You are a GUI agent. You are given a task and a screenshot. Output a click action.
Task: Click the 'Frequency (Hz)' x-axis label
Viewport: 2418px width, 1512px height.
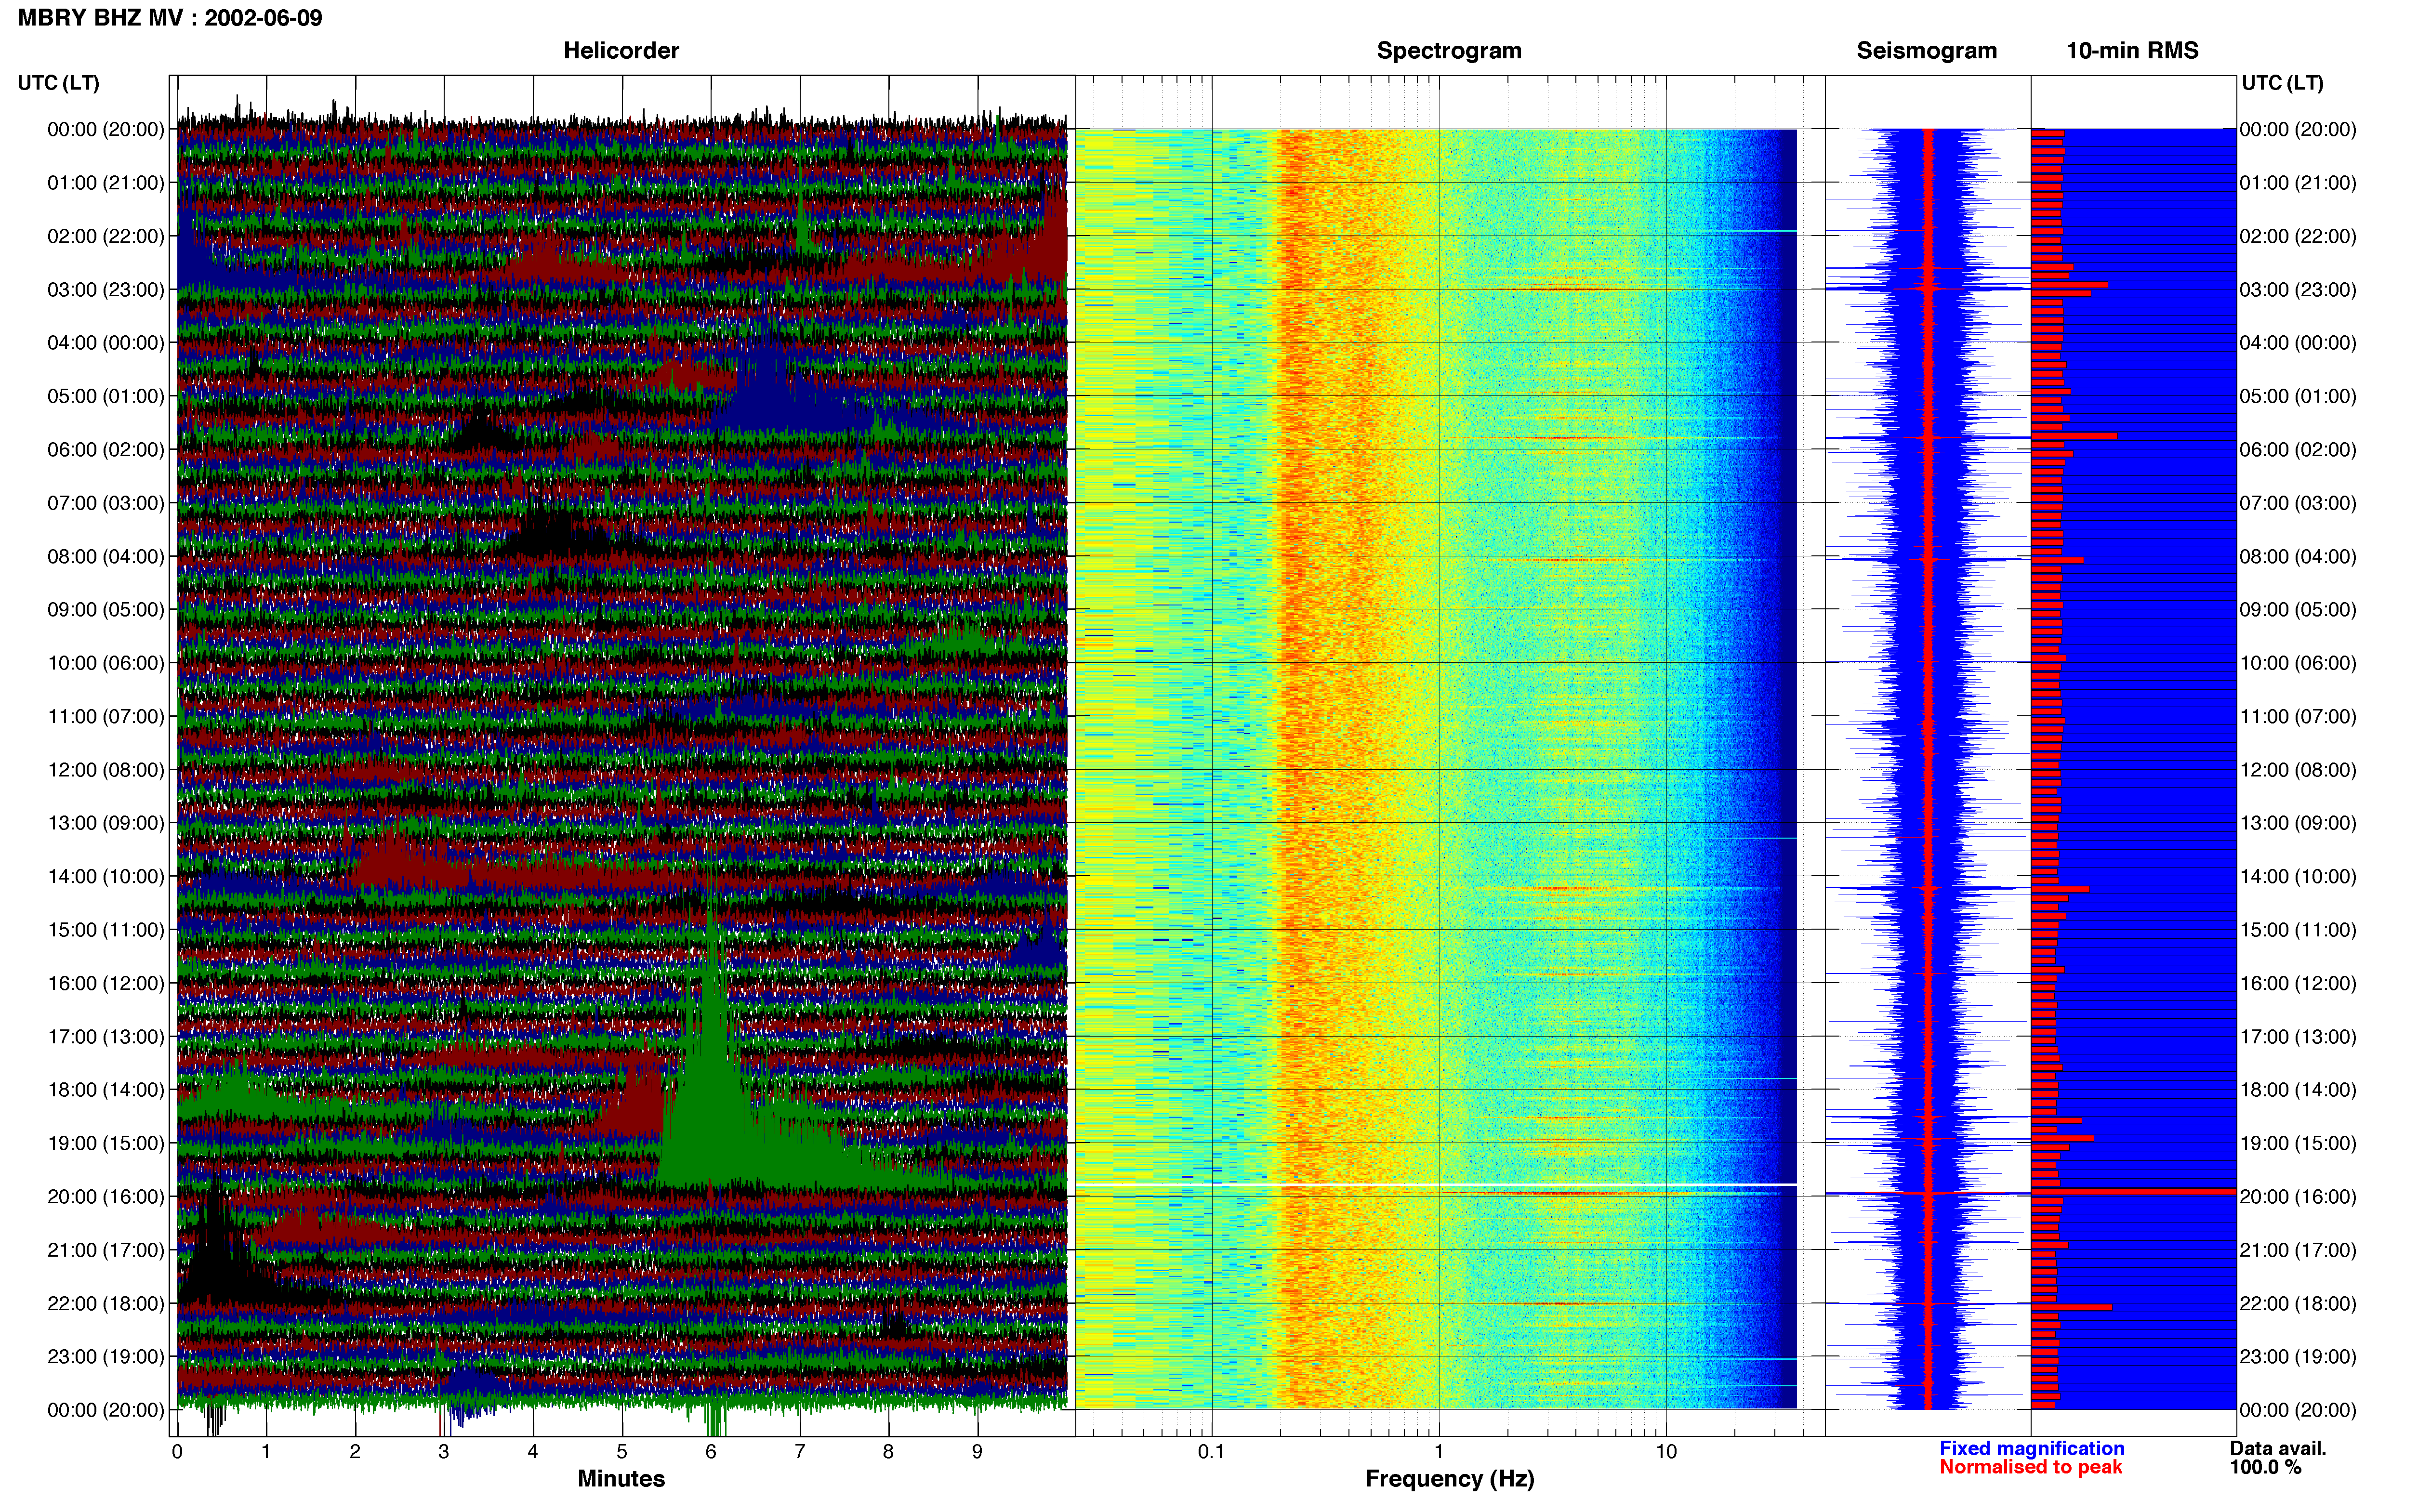(x=1449, y=1478)
